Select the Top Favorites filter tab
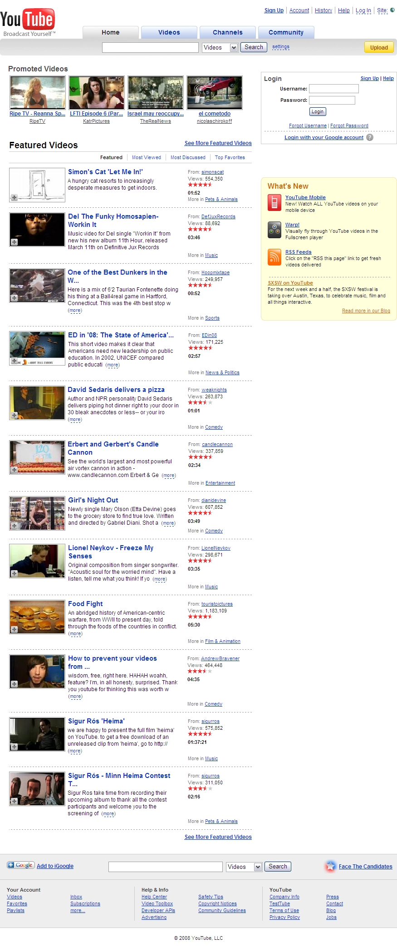Viewport: 397px width, 948px height. [230, 157]
